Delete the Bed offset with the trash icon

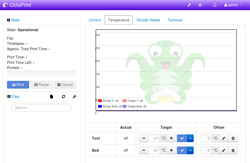point(233,150)
